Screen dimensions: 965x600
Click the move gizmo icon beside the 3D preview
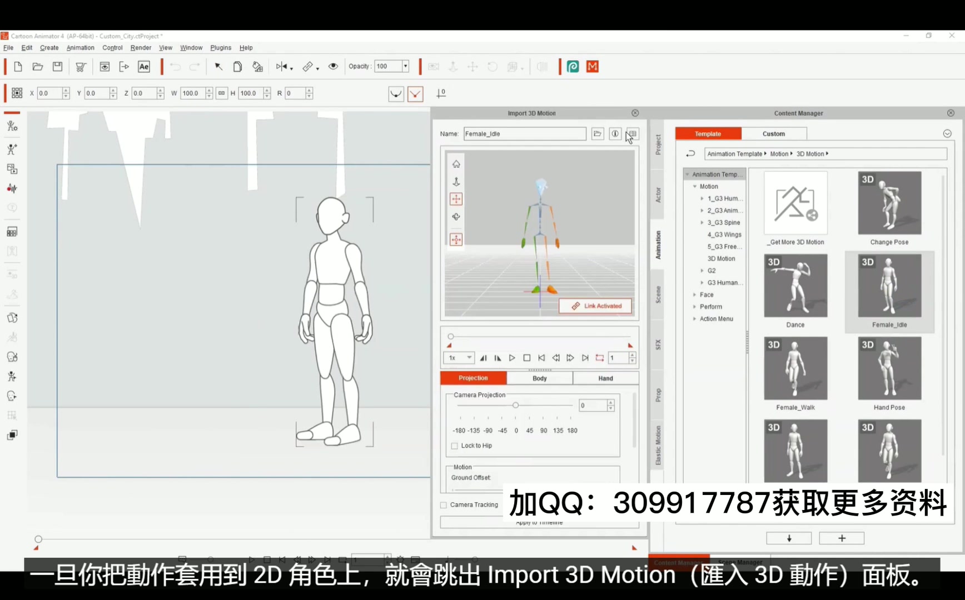[x=456, y=199]
